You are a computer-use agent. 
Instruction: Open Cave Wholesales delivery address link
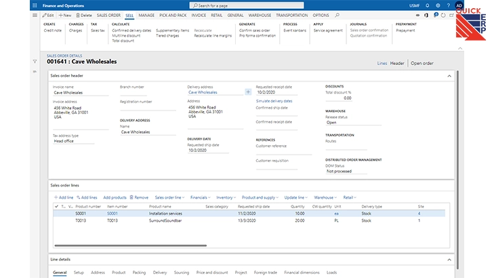click(x=203, y=92)
